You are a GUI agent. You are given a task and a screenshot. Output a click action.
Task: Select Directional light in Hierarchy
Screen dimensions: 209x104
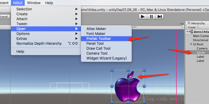(x=201, y=40)
